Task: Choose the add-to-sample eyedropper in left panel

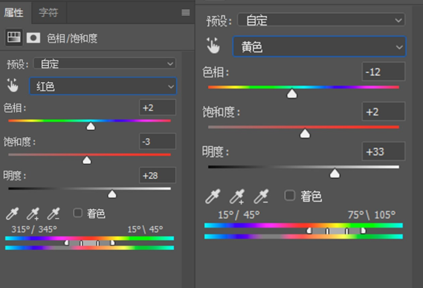Action: [33, 213]
